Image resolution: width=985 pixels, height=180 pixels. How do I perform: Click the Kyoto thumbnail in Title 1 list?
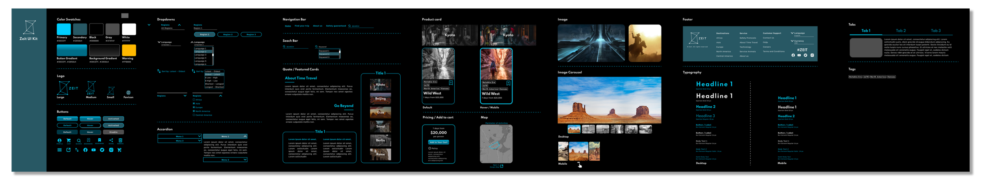381,84
